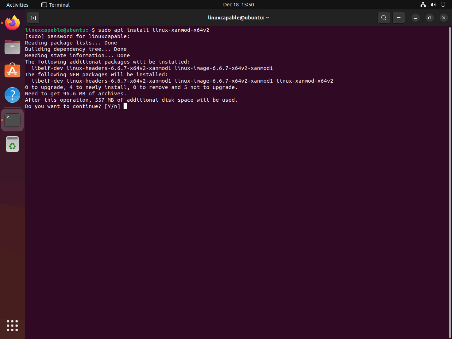Open the search bar in Terminal header
This screenshot has height=339, width=452.
click(383, 17)
